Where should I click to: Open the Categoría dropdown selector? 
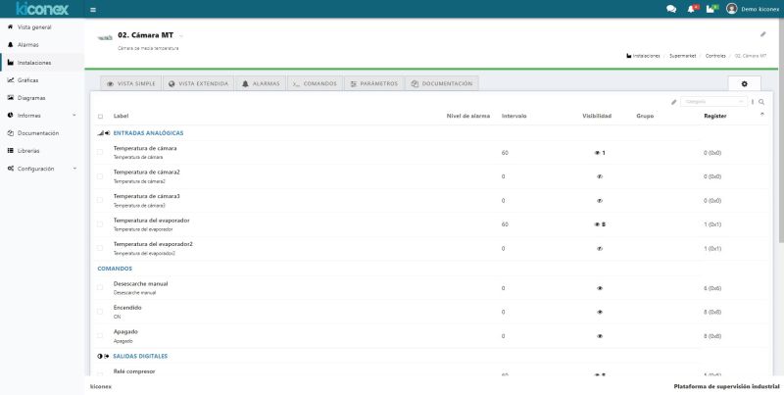[713, 102]
